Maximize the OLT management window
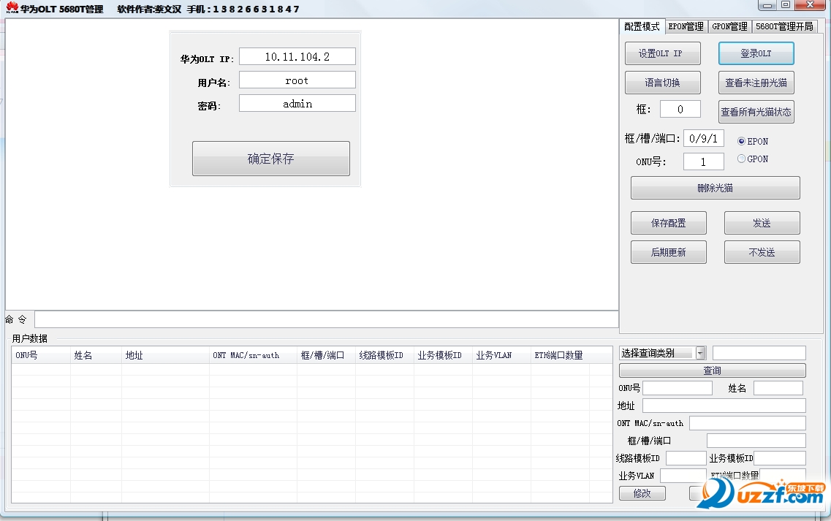The height and width of the screenshot is (521, 831). tap(786, 5)
